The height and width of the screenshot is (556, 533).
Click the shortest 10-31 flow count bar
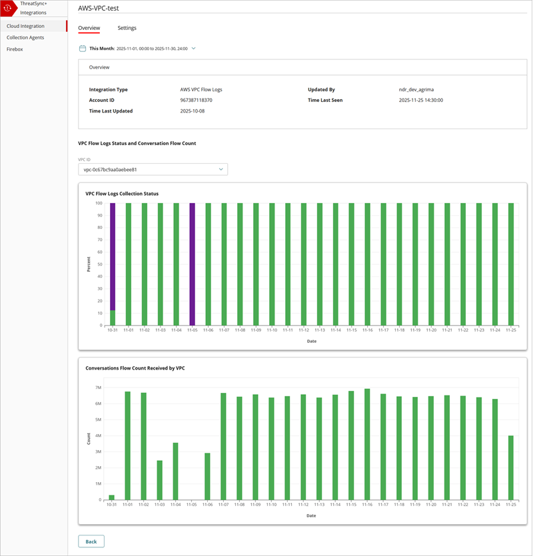(x=111, y=496)
